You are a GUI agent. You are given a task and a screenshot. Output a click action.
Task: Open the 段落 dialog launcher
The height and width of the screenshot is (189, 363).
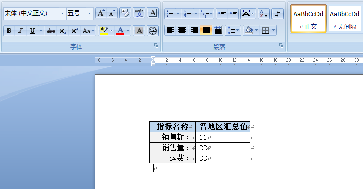281,45
